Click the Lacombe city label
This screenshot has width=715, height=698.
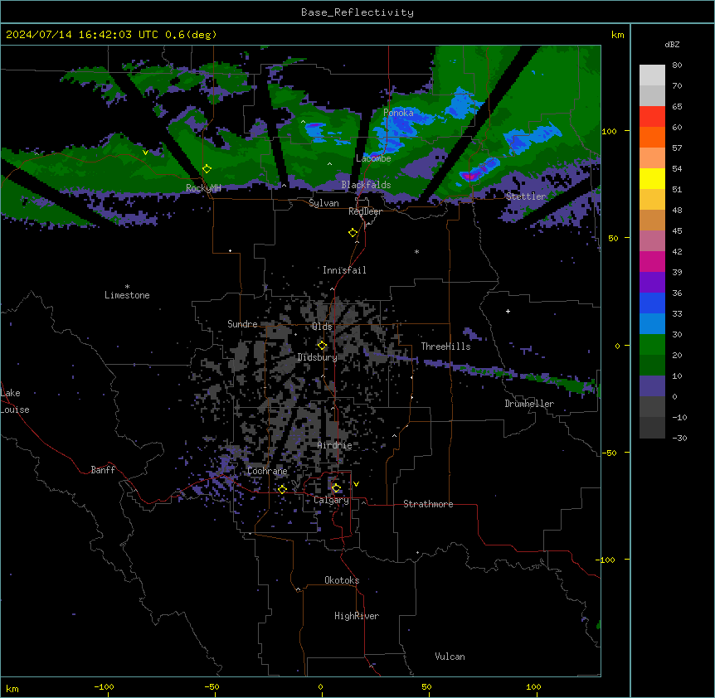pyautogui.click(x=373, y=158)
